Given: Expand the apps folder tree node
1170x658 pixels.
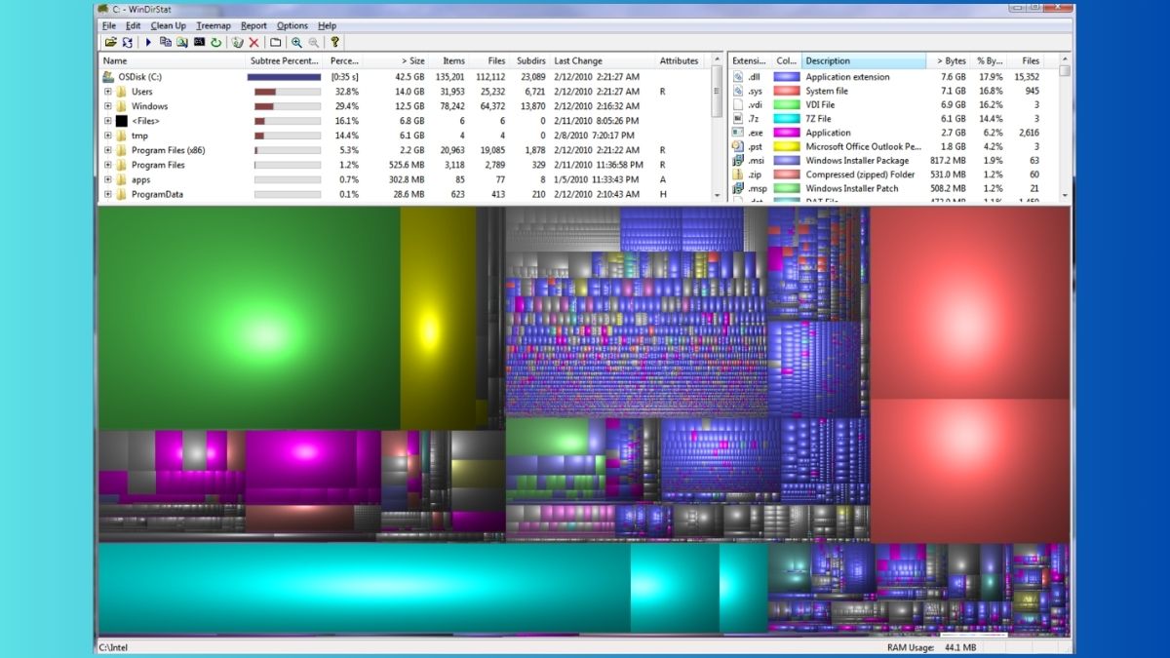Looking at the screenshot, I should [x=108, y=179].
